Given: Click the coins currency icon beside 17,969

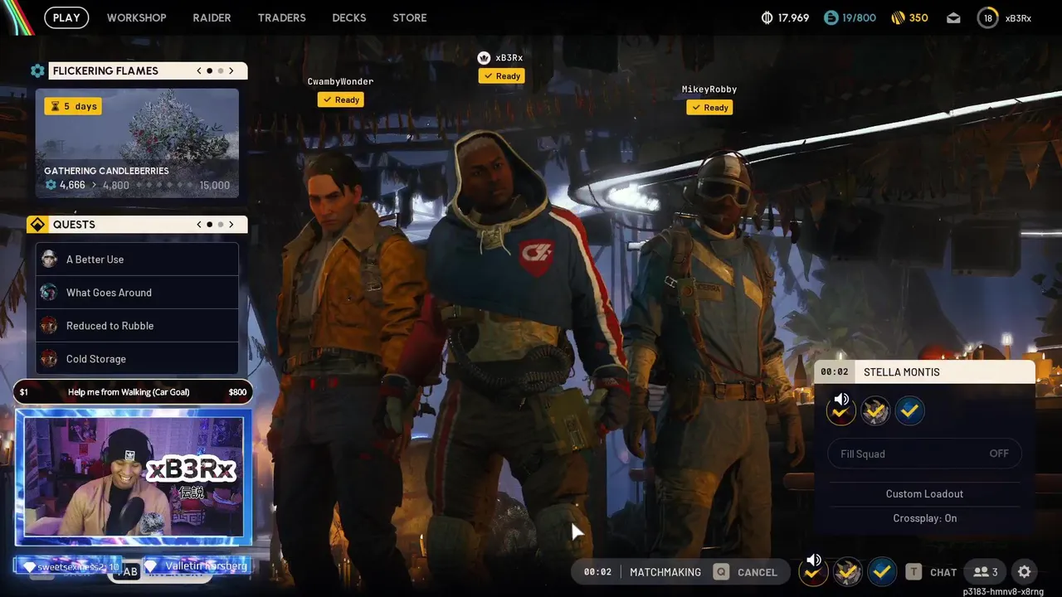Looking at the screenshot, I should 767,17.
